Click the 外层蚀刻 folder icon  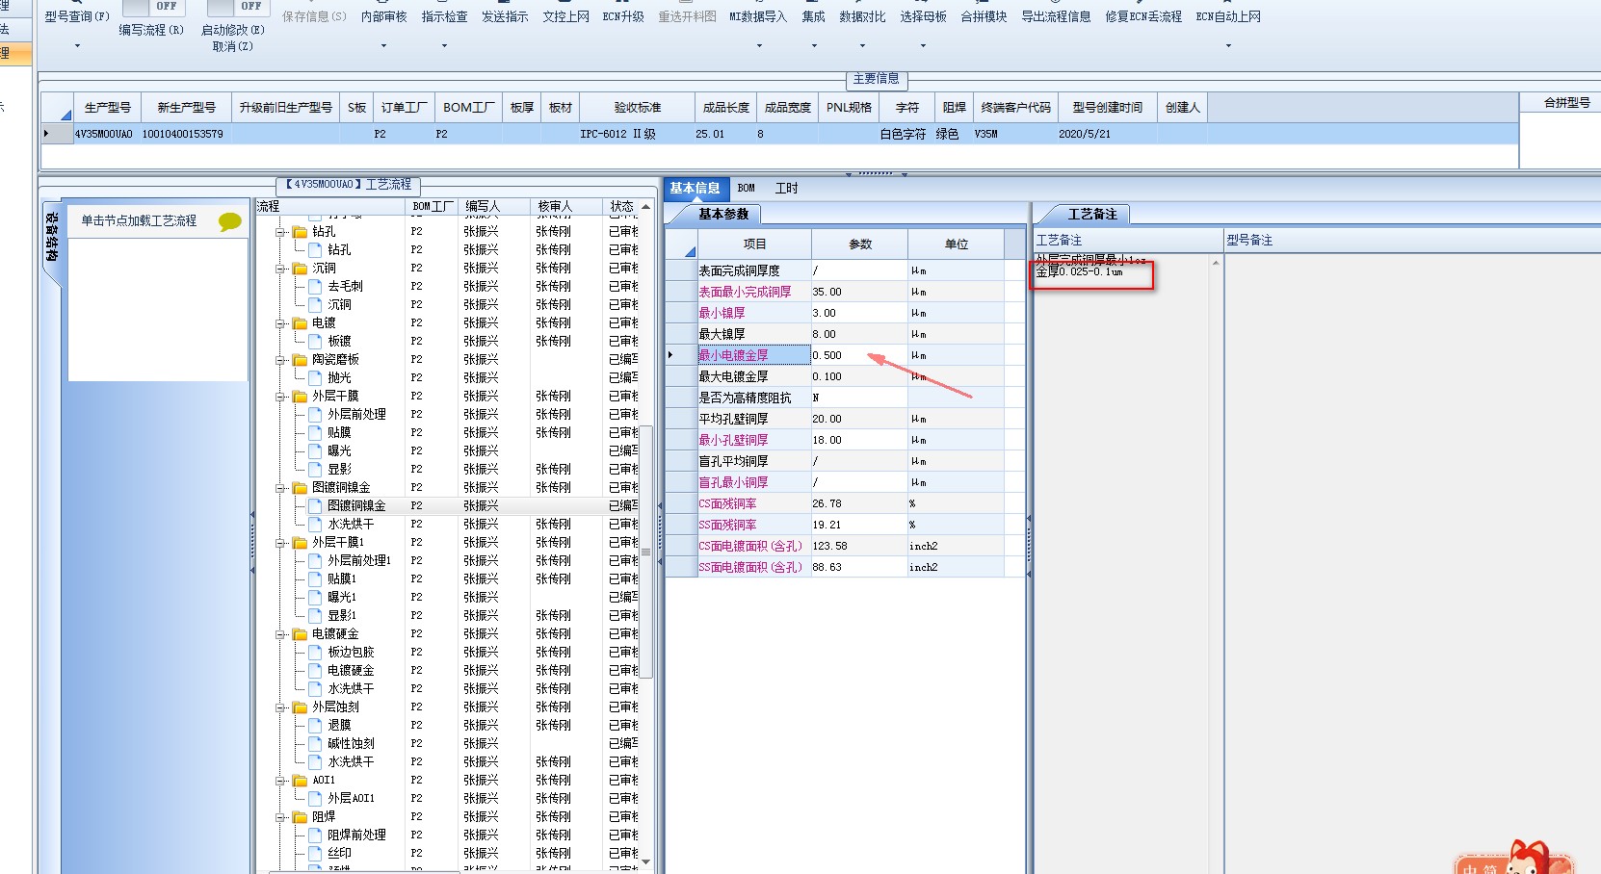(x=300, y=707)
